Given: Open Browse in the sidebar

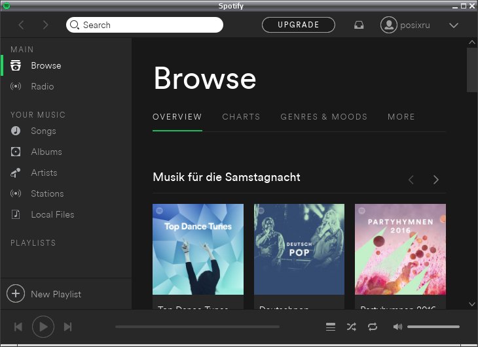Looking at the screenshot, I should [x=46, y=65].
